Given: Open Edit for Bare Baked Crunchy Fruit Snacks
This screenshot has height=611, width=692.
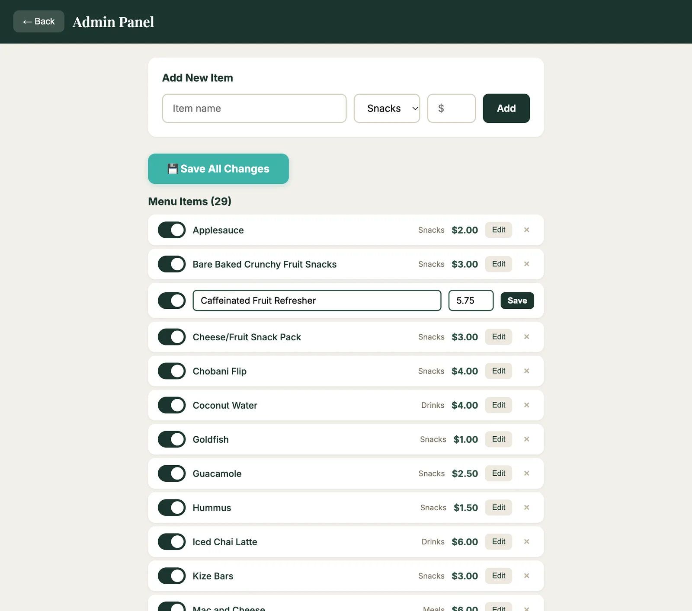Looking at the screenshot, I should tap(499, 264).
